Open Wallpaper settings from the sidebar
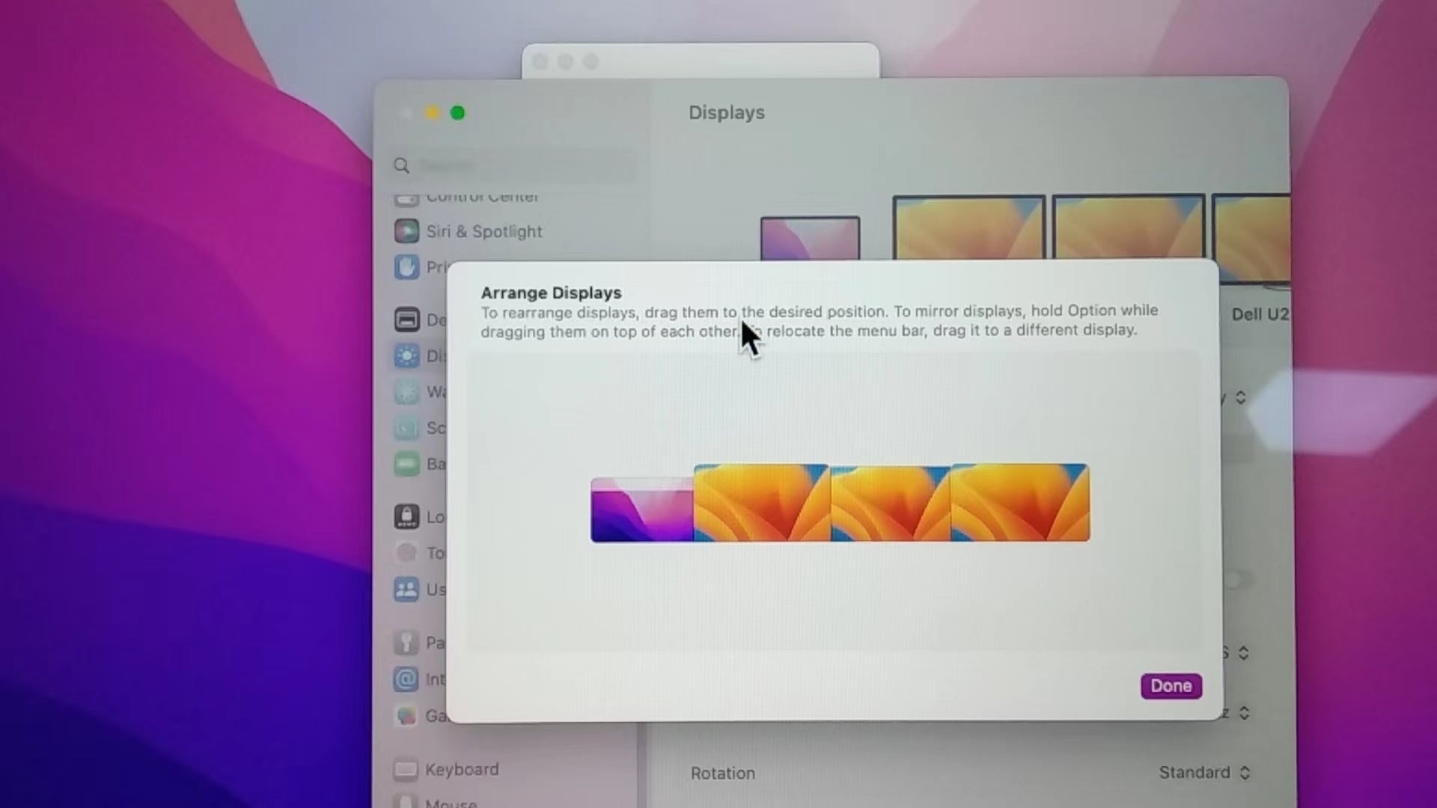This screenshot has height=808, width=1437. 406,392
